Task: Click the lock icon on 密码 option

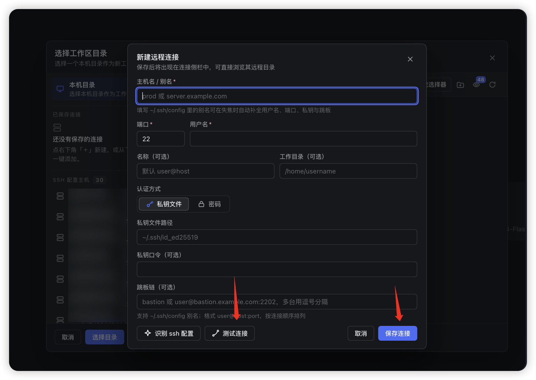Action: (201, 204)
